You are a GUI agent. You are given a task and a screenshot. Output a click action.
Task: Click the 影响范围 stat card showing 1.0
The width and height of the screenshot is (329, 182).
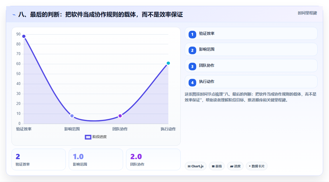point(96,159)
